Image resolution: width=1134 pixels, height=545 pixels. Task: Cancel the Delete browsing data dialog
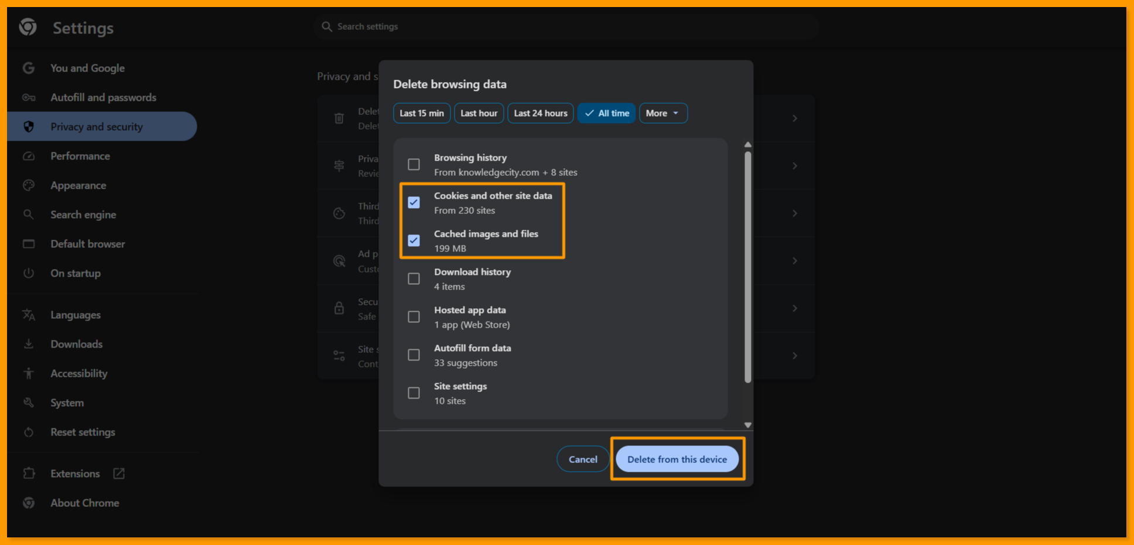[583, 459]
